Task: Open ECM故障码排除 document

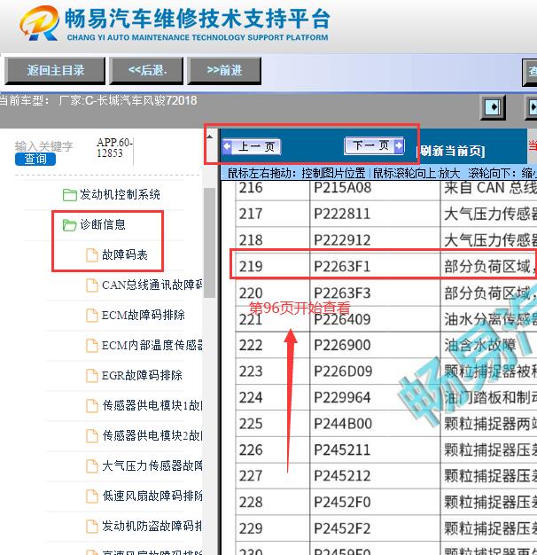Action: (x=143, y=315)
